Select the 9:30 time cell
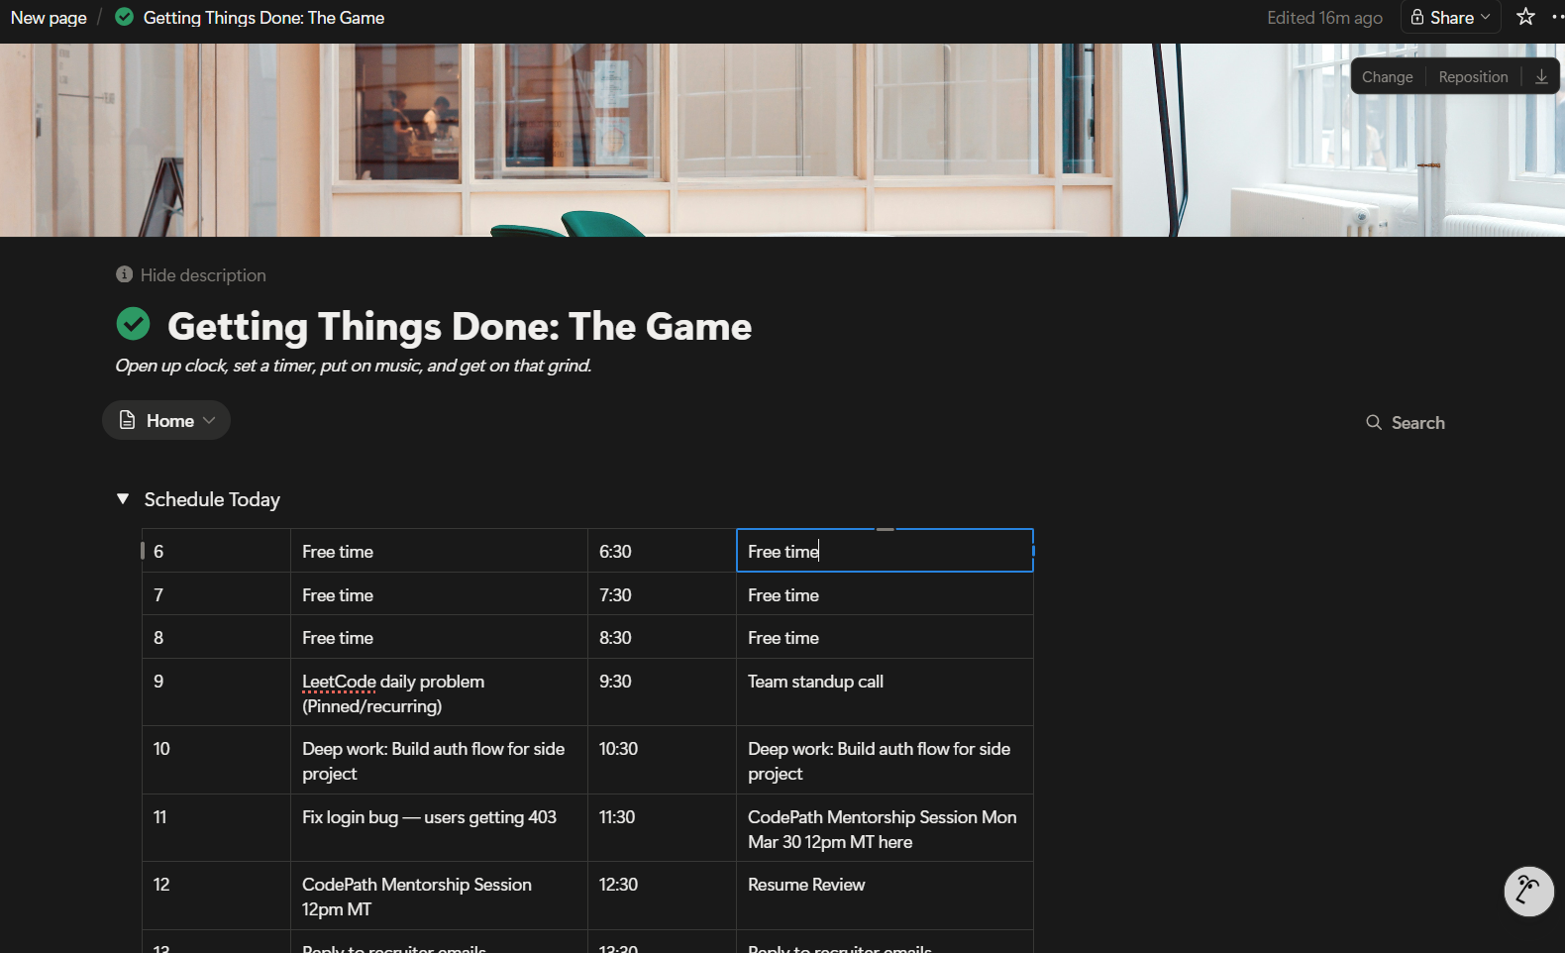 pos(662,692)
